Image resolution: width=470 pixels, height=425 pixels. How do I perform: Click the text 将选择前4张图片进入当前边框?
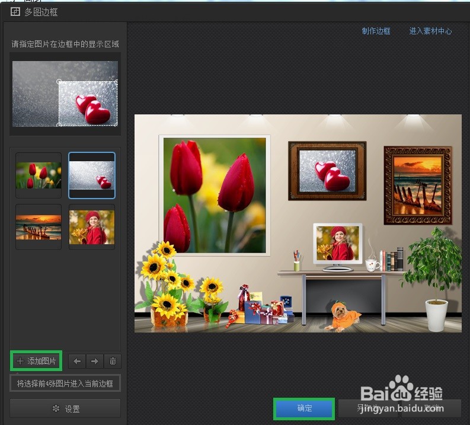[65, 384]
